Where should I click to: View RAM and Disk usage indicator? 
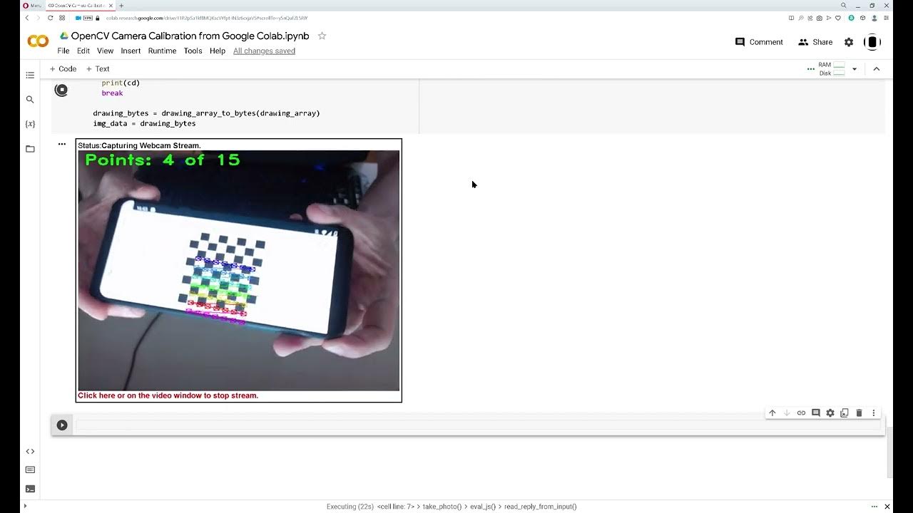(832, 69)
